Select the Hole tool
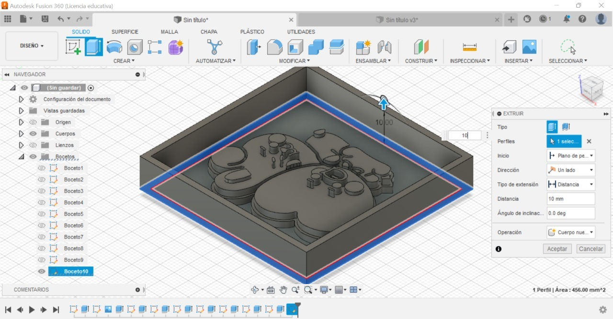Screen dimensions: 613x319 click(x=135, y=47)
